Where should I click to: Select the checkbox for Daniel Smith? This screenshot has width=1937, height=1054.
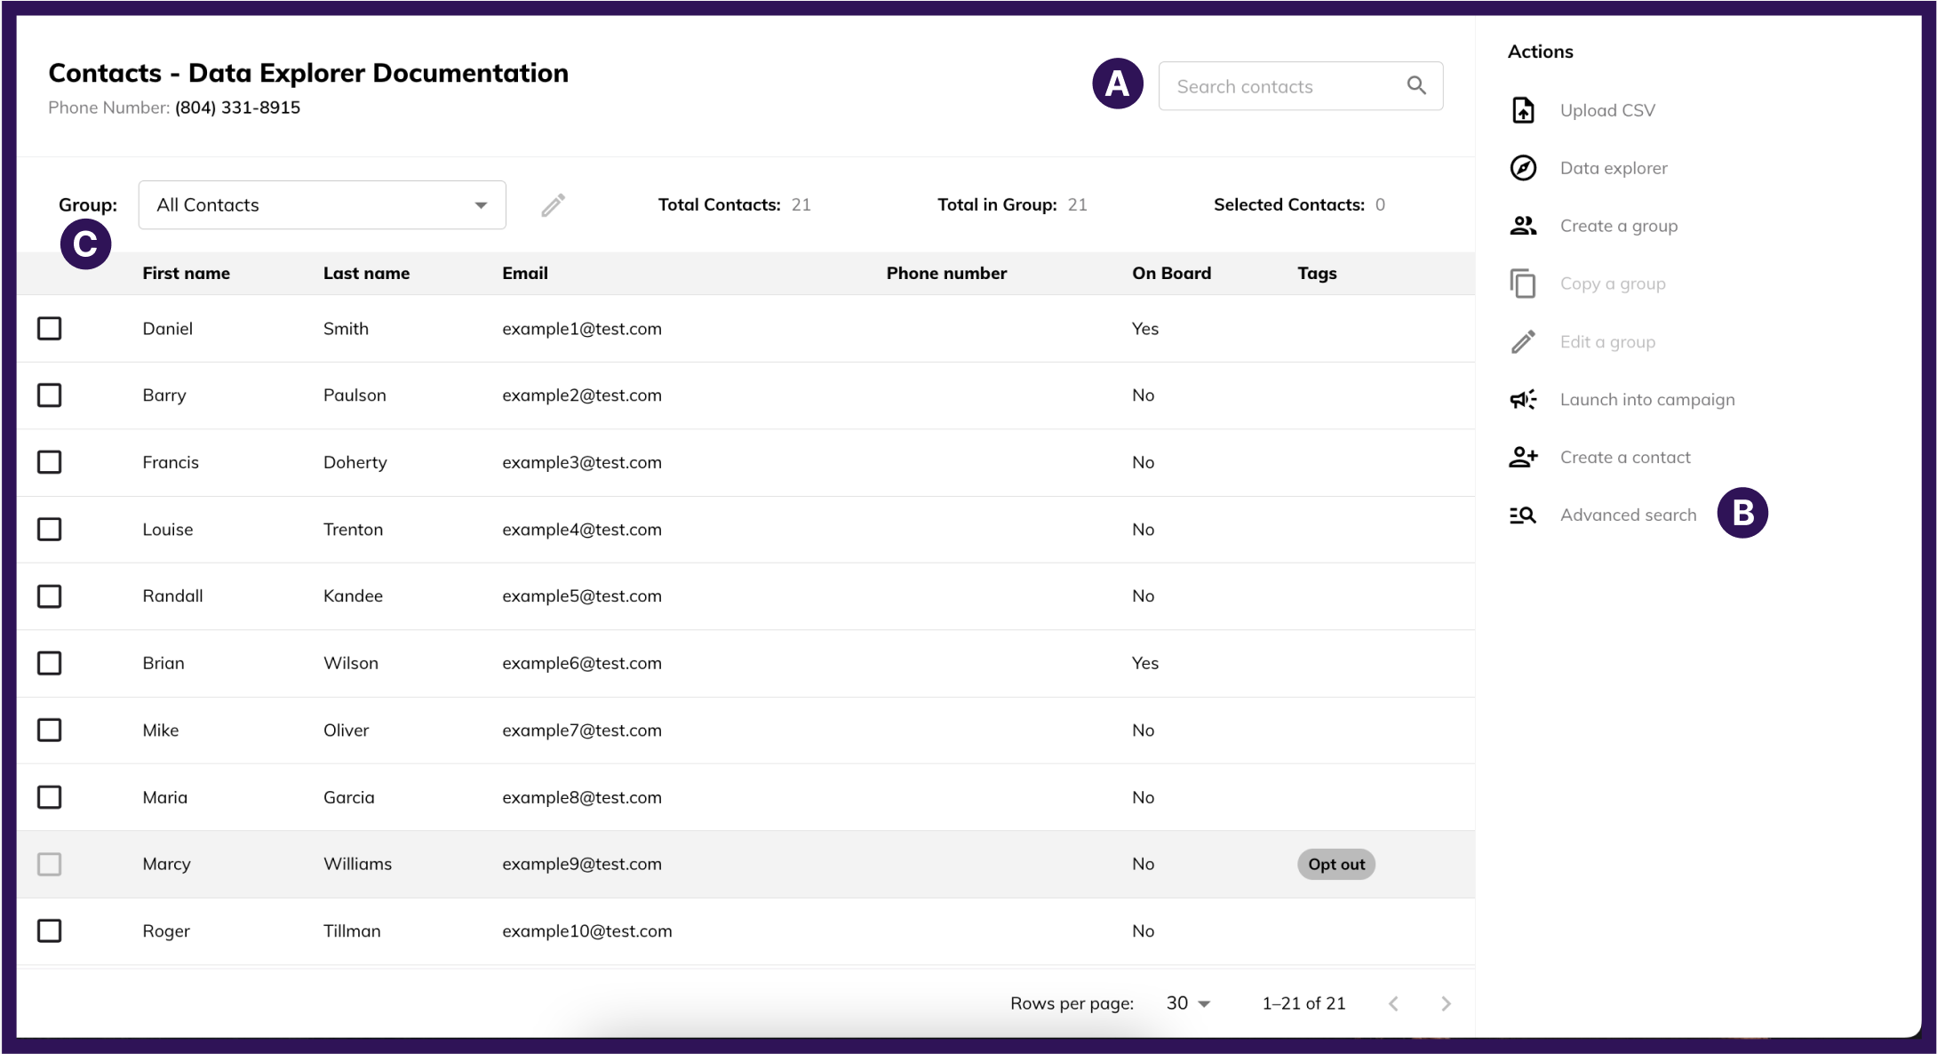click(x=50, y=329)
